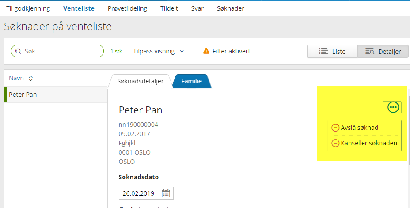Open the Til godkjenning menu item
Viewport: 410px width, 208px height.
28,8
